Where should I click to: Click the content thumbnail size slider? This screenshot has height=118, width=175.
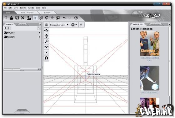(x=22, y=69)
